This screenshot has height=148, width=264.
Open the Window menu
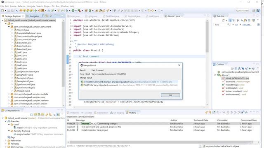click(64, 6)
